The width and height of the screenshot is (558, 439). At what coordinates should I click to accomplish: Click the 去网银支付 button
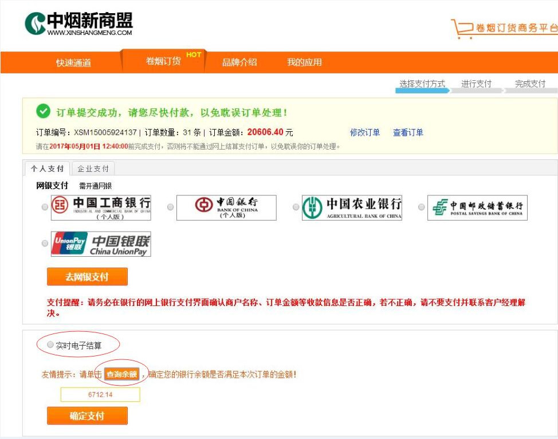tap(87, 277)
